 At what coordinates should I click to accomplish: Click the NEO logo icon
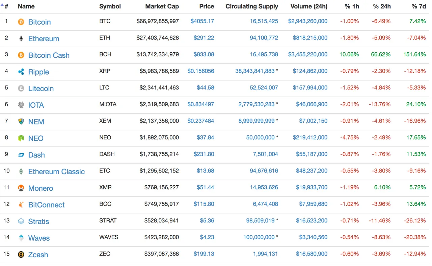pyautogui.click(x=21, y=138)
